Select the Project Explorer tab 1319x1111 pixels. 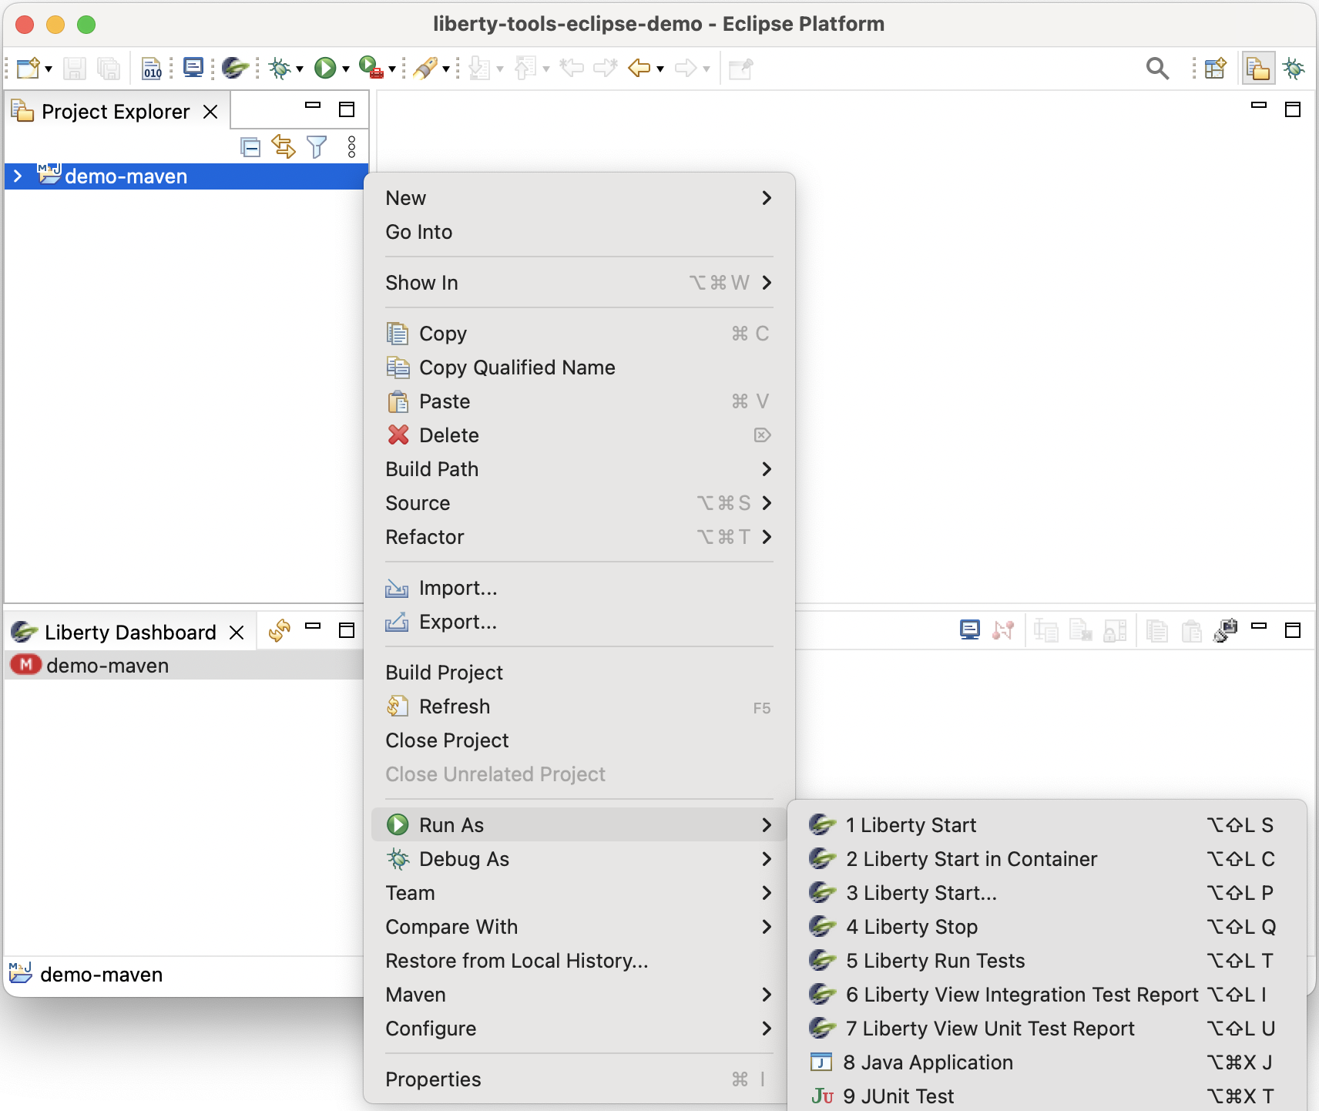pos(116,112)
